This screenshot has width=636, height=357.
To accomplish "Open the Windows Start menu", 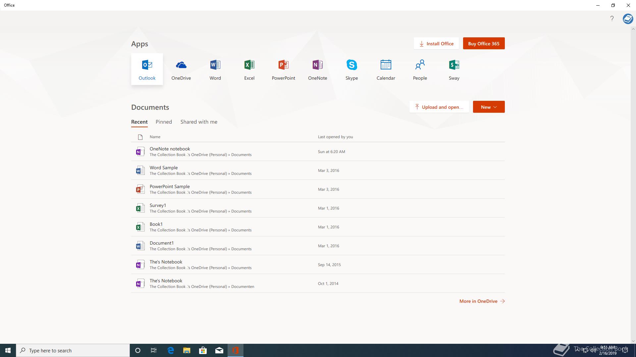I will tap(8, 350).
